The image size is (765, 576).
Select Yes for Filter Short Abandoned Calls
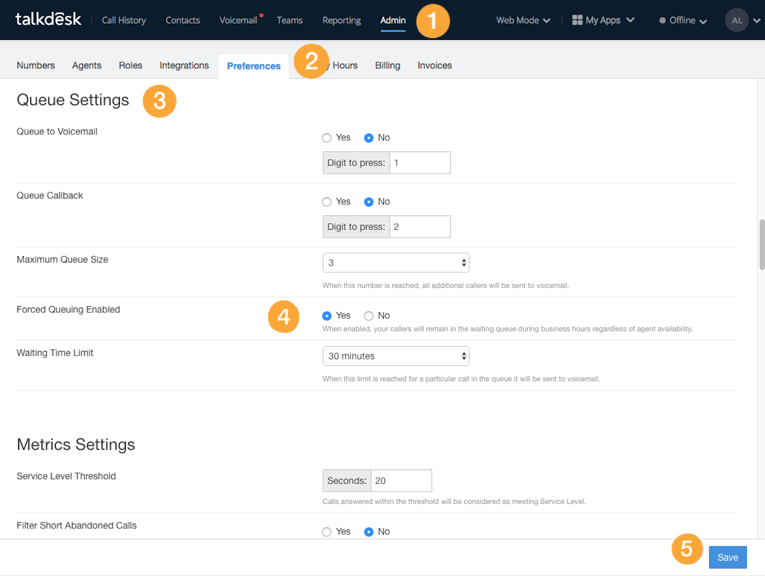327,531
